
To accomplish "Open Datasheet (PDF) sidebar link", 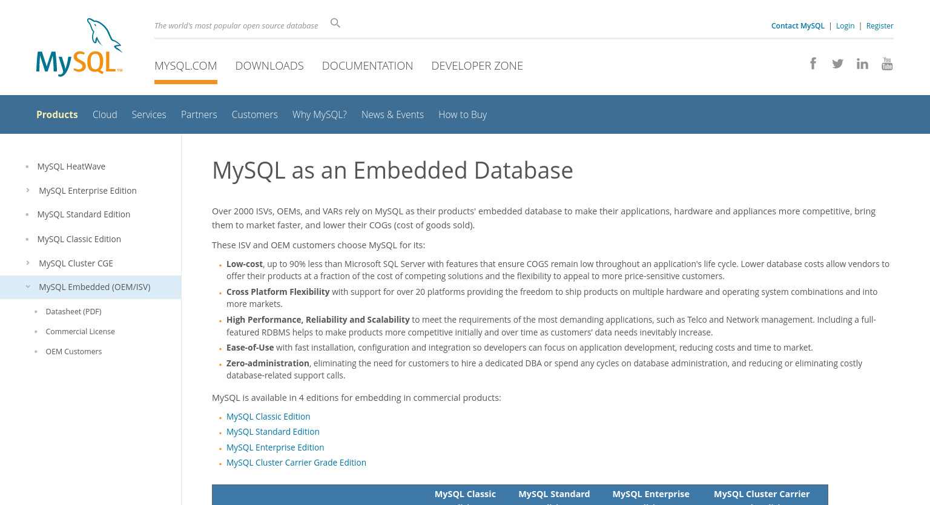I will coord(74,311).
